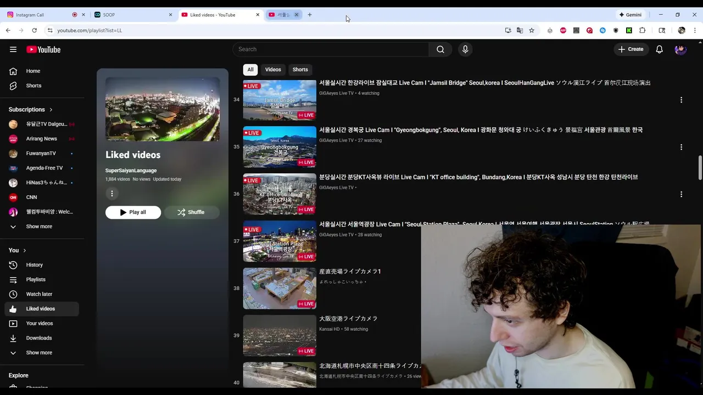
Task: Open more options for Jamsil Bridge video
Action: point(681,100)
